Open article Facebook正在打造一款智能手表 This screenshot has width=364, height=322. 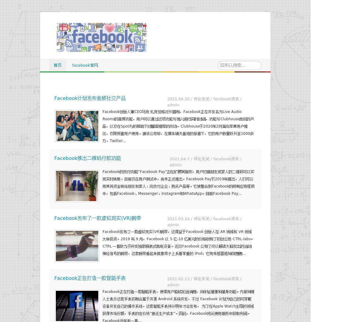[x=90, y=278]
